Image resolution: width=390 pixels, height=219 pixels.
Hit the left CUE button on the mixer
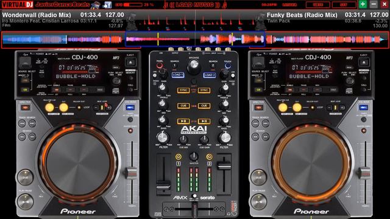coord(183,106)
